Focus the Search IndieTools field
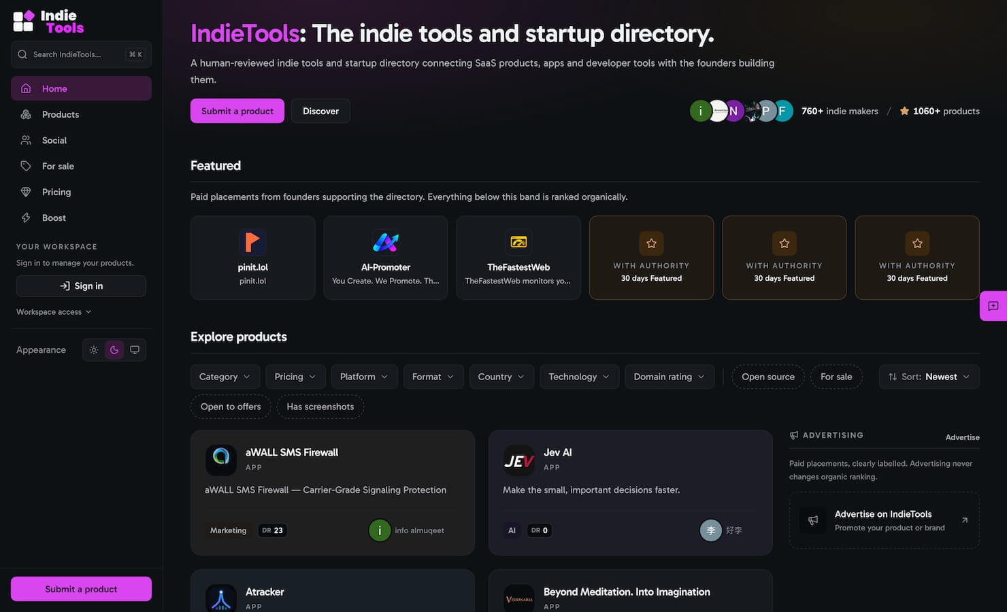The image size is (1007, 612). (x=81, y=54)
